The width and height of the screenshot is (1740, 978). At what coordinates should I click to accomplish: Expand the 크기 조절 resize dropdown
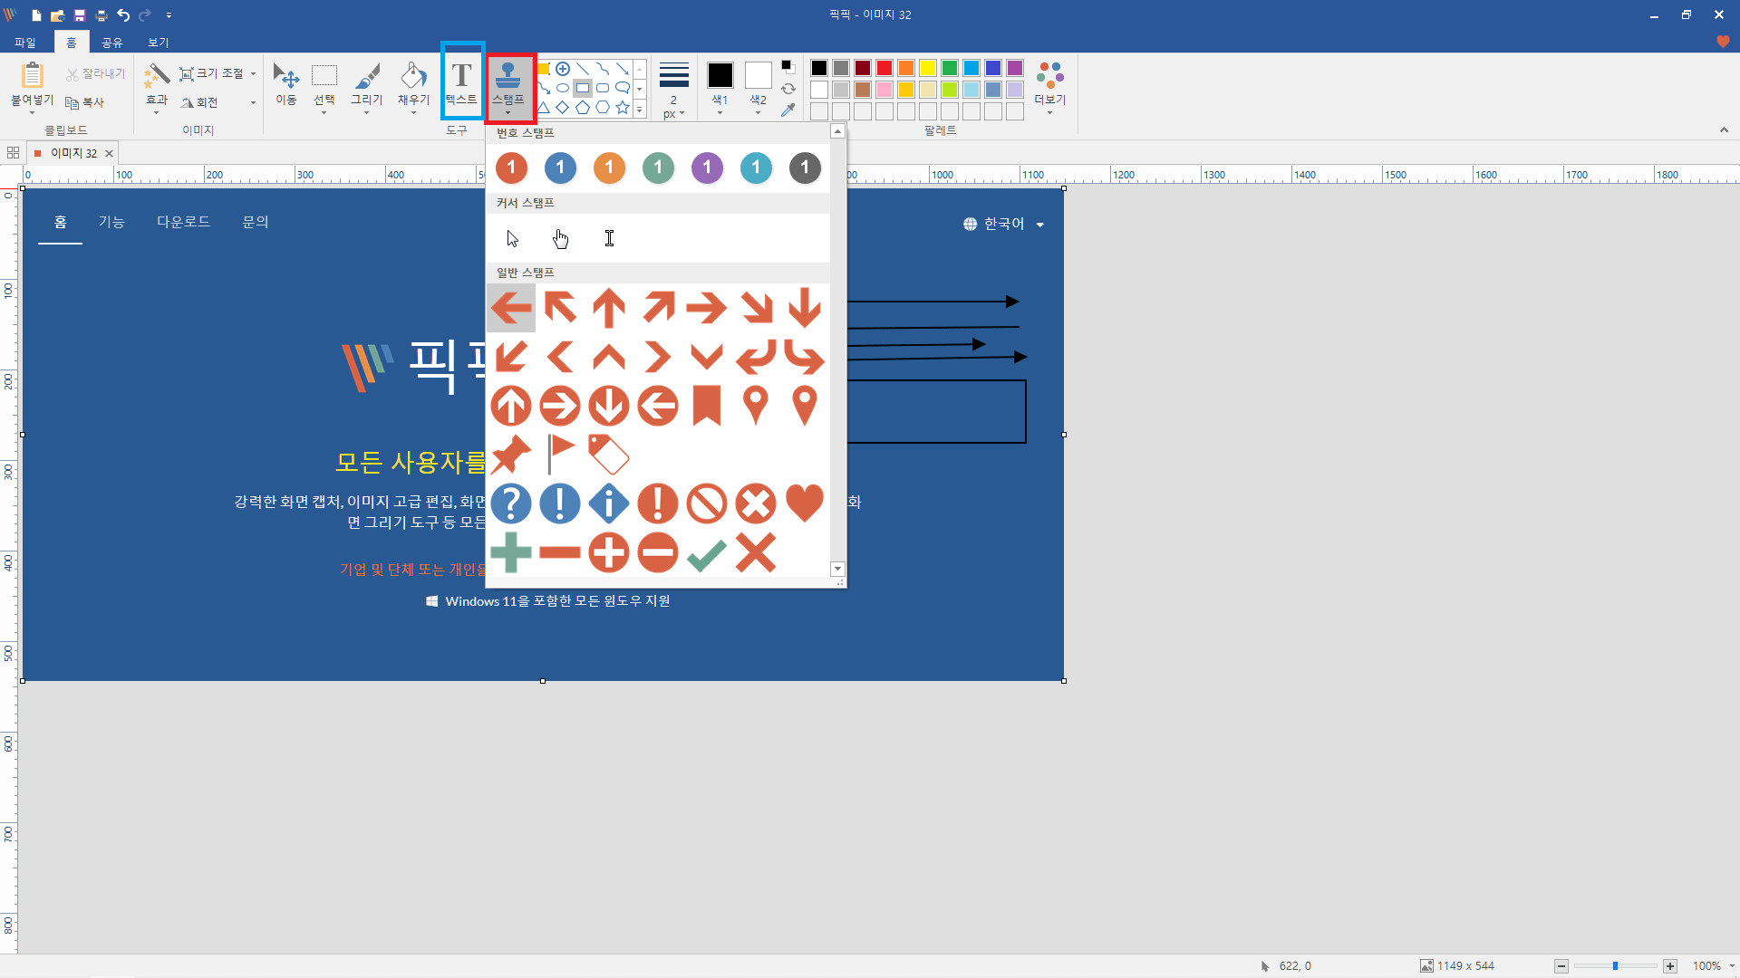253,73
